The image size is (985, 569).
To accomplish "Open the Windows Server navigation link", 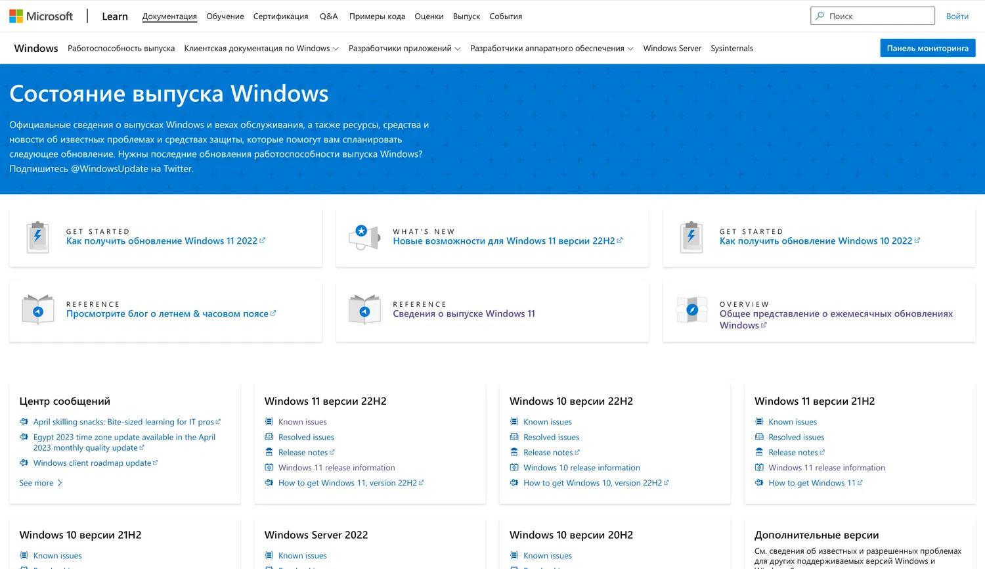I will [x=672, y=49].
